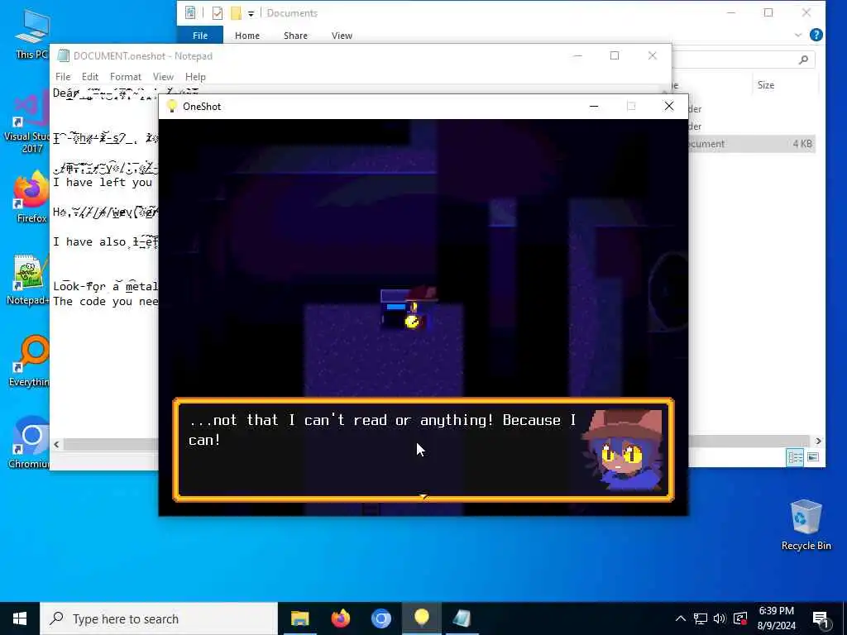
Task: Switch to Firefox in the taskbar
Action: 340,618
